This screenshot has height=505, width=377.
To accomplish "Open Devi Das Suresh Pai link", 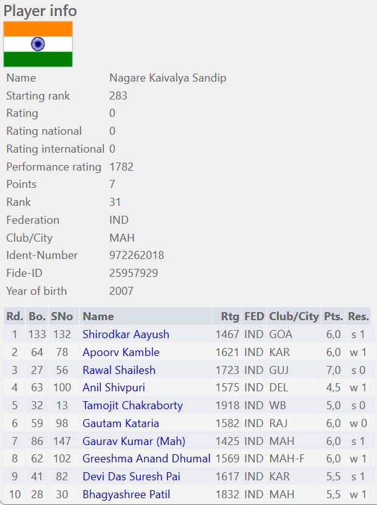I will (x=129, y=477).
